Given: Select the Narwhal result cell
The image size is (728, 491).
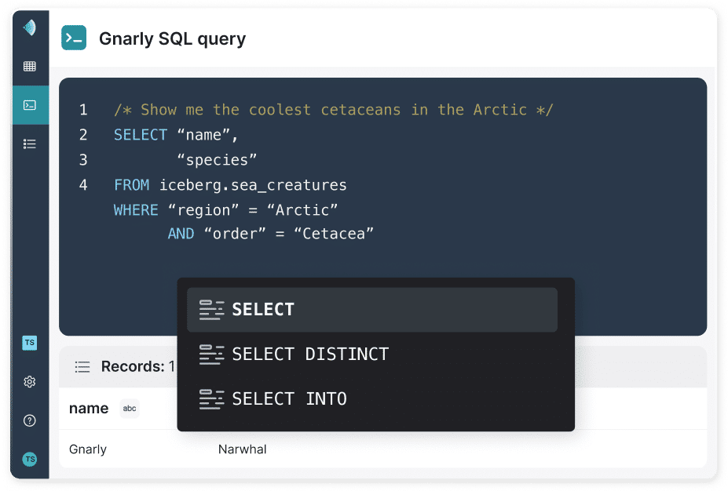Looking at the screenshot, I should click(243, 449).
